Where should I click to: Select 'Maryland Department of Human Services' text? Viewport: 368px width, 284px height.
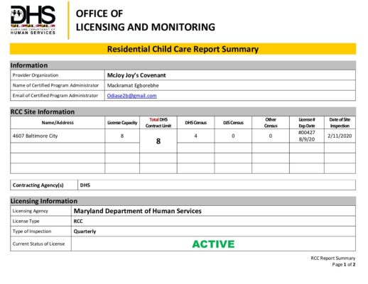[x=137, y=211]
